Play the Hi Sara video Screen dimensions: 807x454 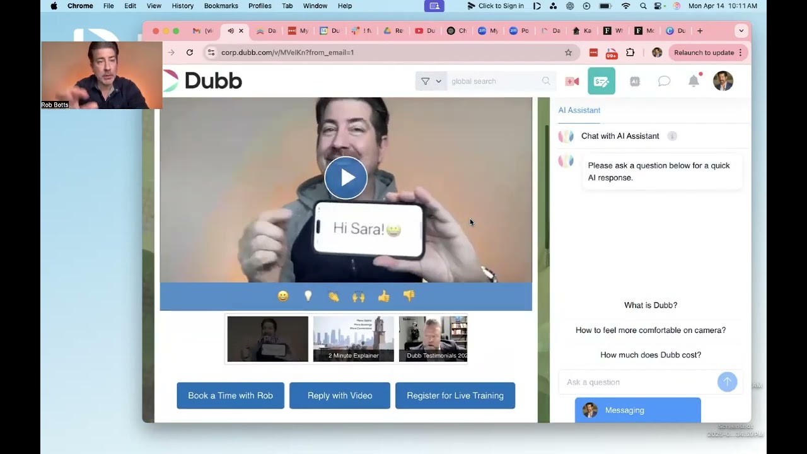[x=345, y=178]
